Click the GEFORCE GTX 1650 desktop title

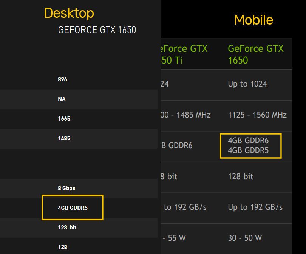point(97,30)
